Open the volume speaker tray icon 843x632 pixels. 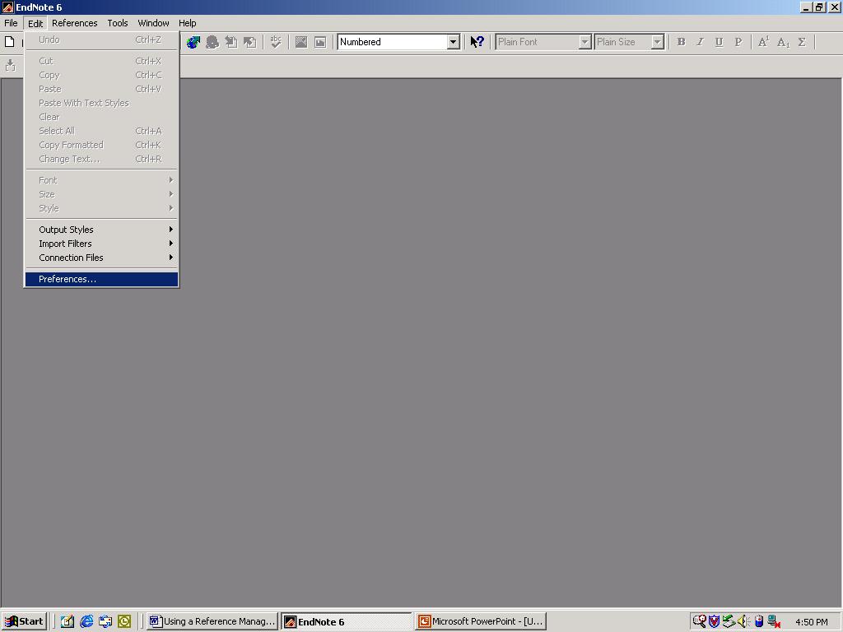[743, 621]
